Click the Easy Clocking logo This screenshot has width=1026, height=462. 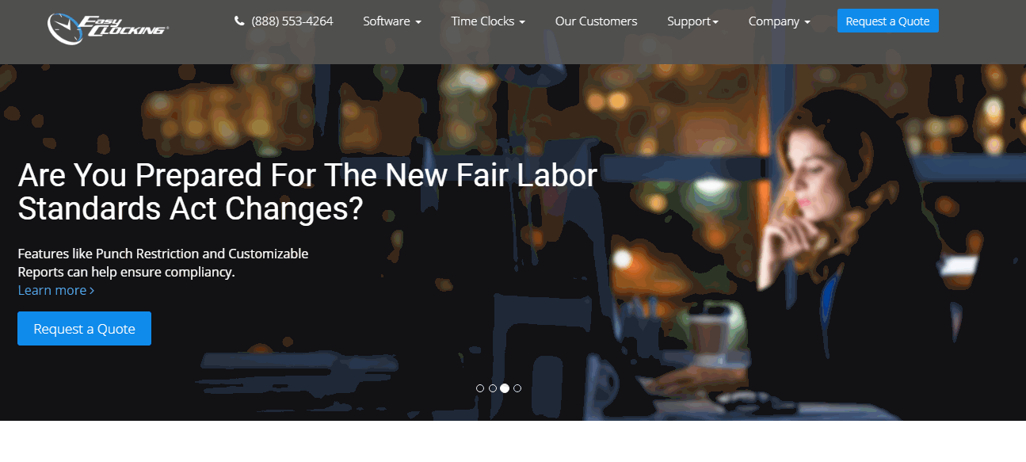point(108,27)
